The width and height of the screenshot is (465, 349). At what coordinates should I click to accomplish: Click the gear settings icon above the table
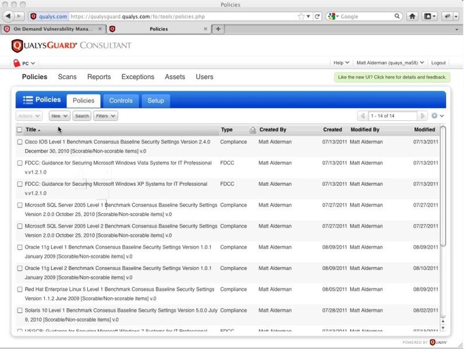(x=435, y=116)
